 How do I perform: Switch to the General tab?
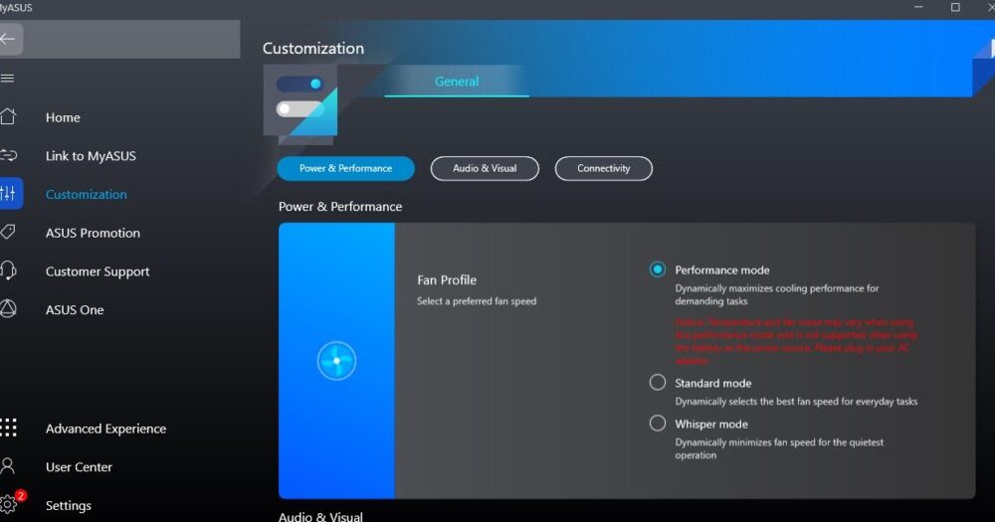tap(457, 82)
